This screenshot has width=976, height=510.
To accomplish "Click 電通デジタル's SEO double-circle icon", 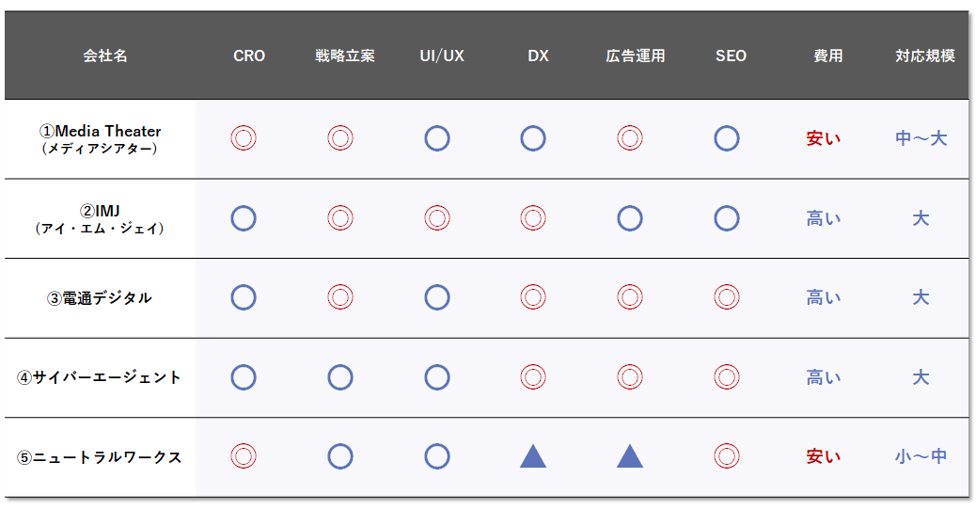I will coord(727,297).
